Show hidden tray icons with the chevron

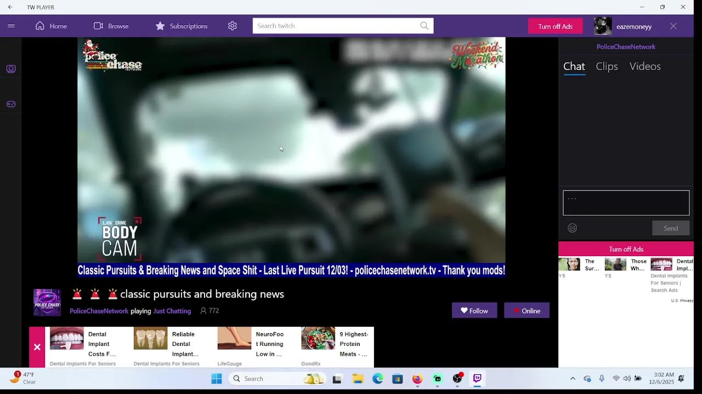click(x=573, y=379)
